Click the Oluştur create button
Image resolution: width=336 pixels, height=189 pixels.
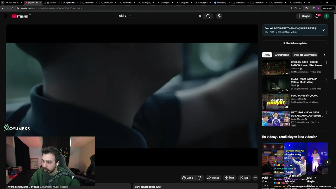coord(304,16)
